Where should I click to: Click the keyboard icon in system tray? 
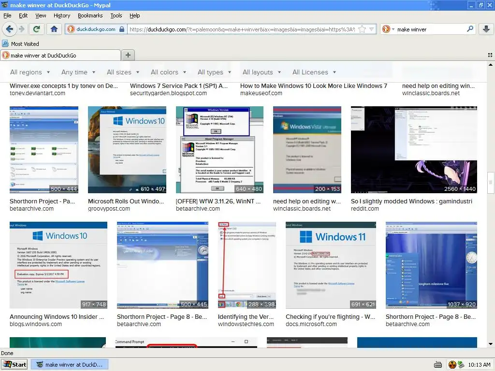[438, 365]
